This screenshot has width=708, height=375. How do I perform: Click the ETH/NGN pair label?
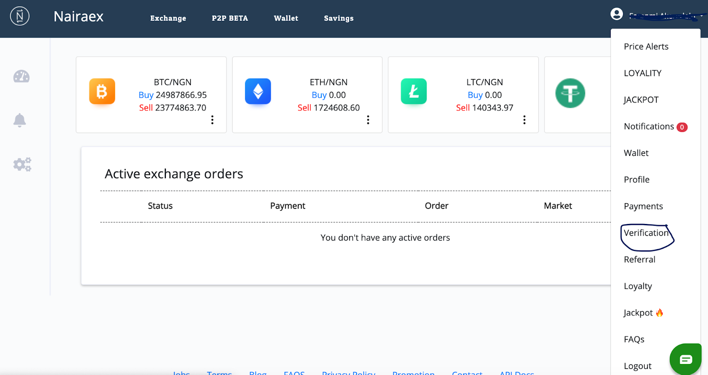[328, 82]
